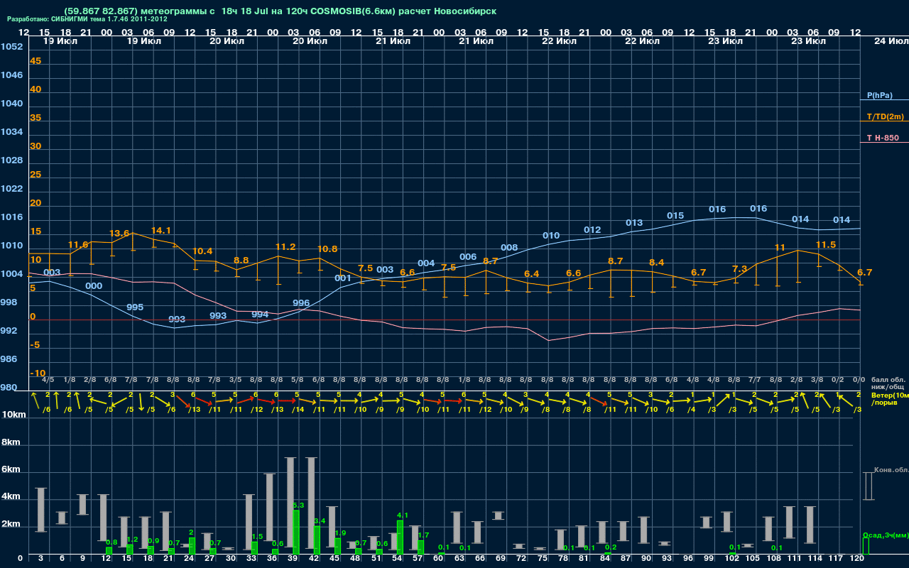Screen dimensions: 909x568
Task: Select forecast hour 120 on bottom axis
Action: click(x=857, y=559)
